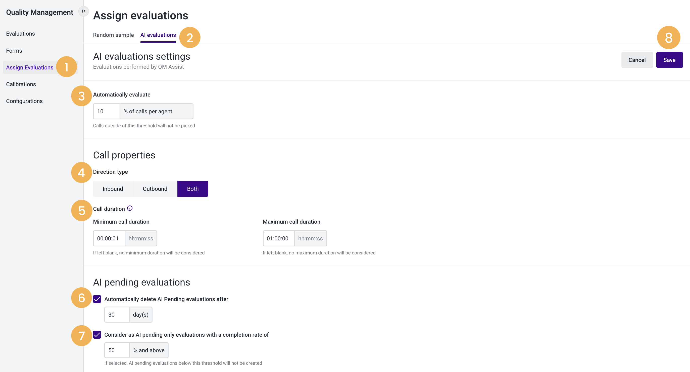Open Evaluations in the sidebar
The height and width of the screenshot is (372, 690).
coord(20,34)
